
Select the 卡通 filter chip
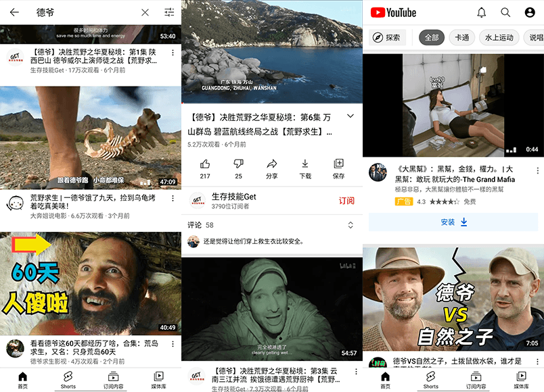[x=461, y=37]
